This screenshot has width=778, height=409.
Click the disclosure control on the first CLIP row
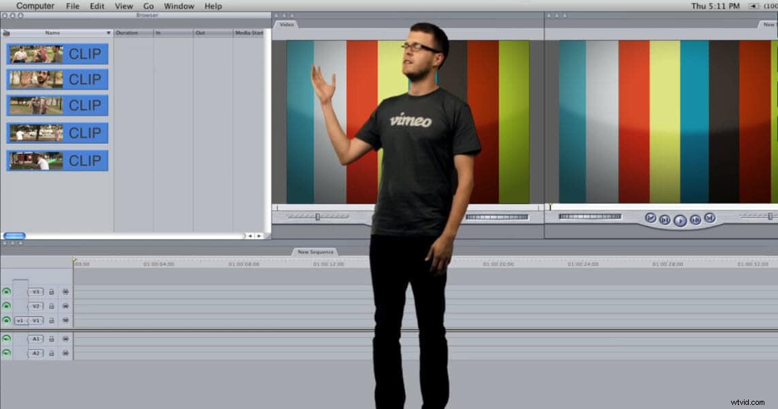[x=5, y=54]
